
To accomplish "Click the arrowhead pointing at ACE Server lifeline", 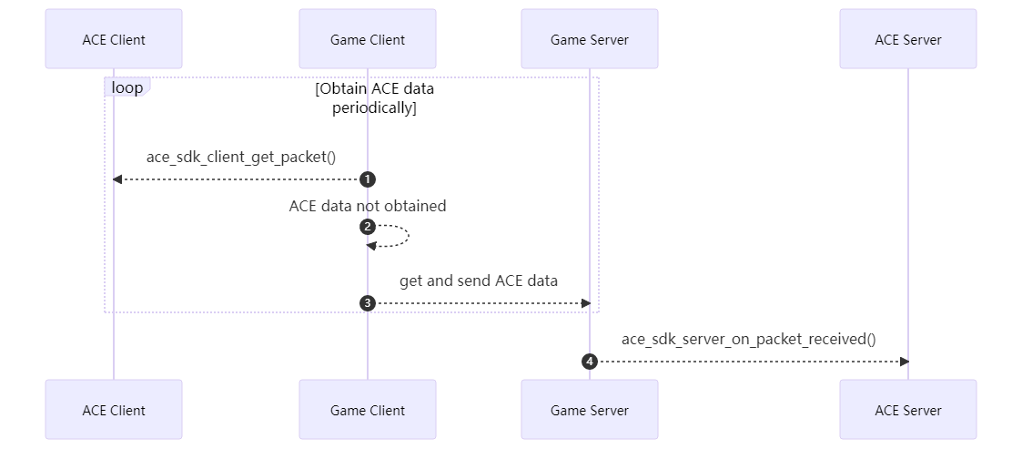I will click(x=903, y=362).
